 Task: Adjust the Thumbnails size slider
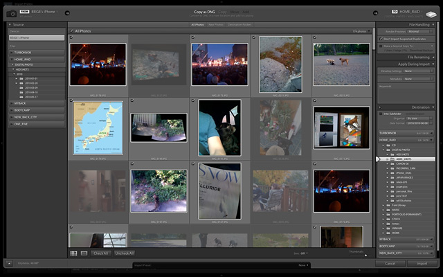[x=365, y=256]
